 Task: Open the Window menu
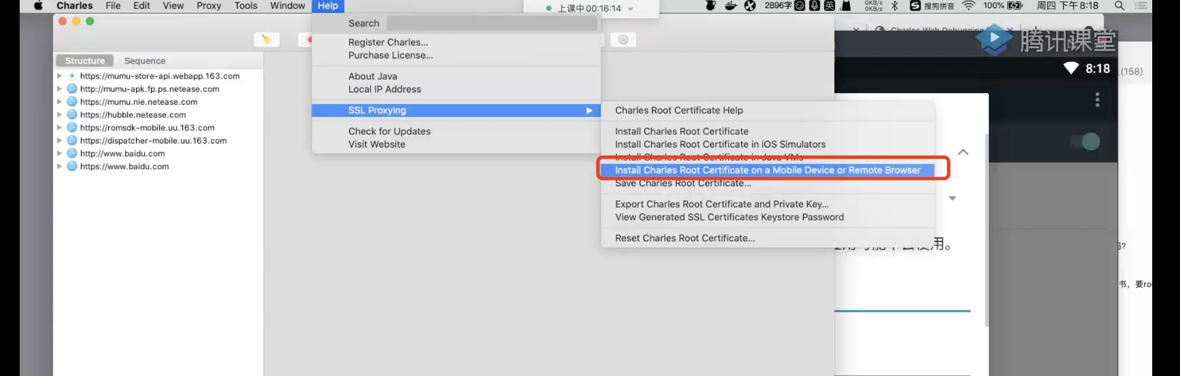(x=287, y=6)
